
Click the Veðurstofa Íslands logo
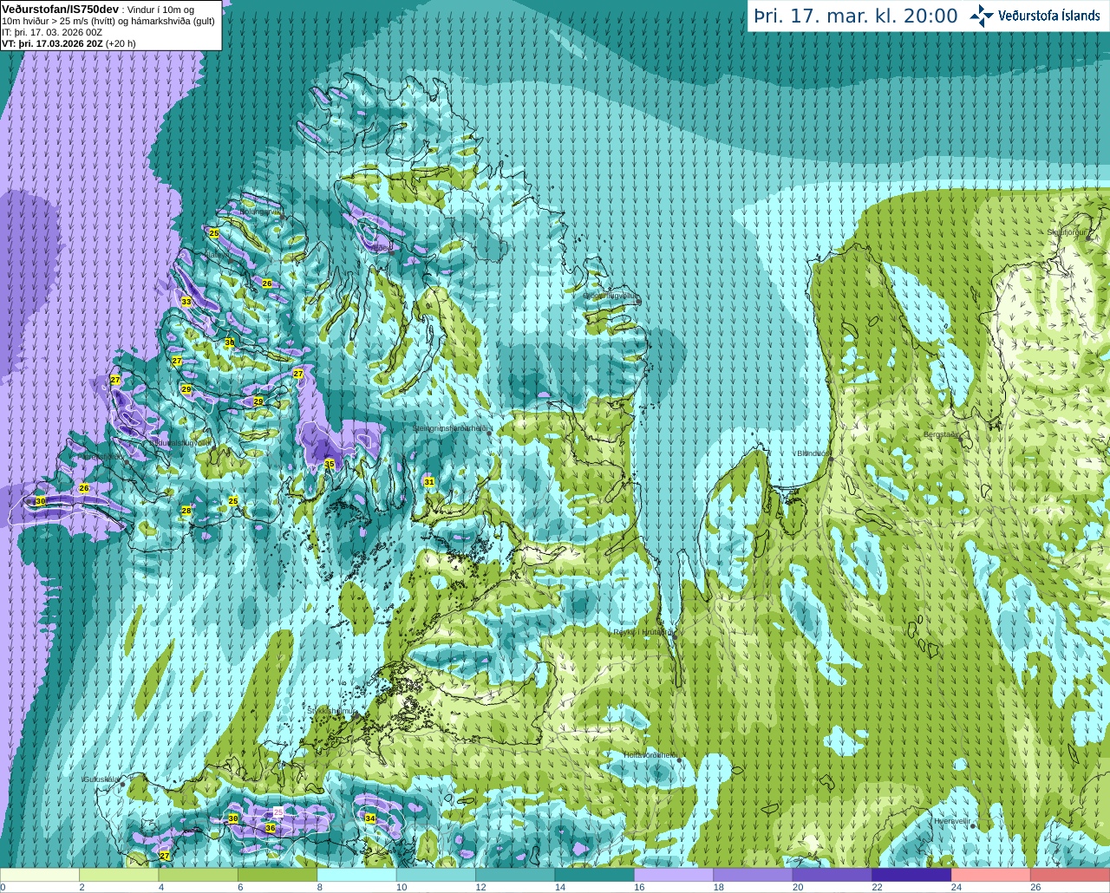(x=1035, y=16)
